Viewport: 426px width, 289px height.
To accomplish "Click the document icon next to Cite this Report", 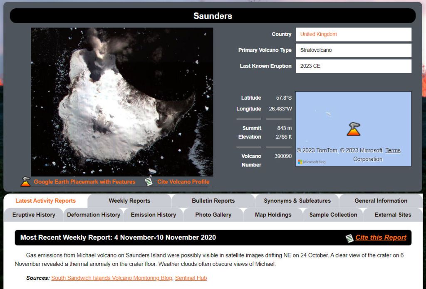I will pyautogui.click(x=349, y=238).
